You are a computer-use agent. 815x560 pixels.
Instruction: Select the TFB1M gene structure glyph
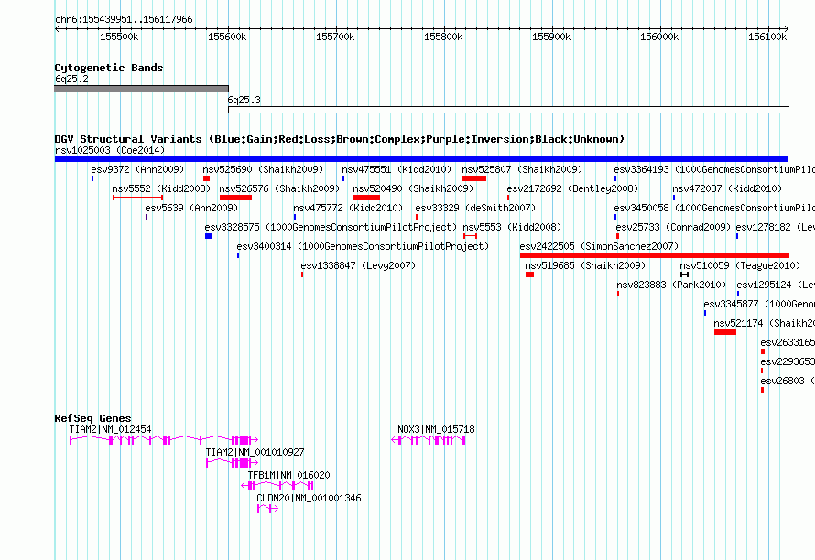point(277,486)
